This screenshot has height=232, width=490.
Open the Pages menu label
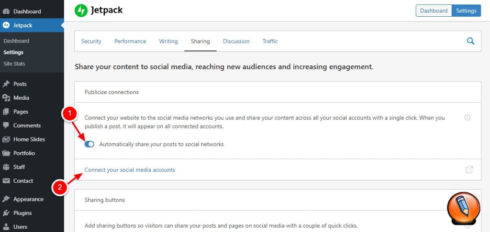point(21,112)
